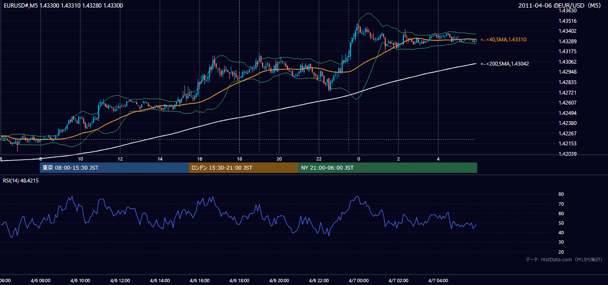The height and width of the screenshot is (285, 608).
Task: Select the orange '<-<40,SMA,1.43310' label
Action: pos(503,40)
